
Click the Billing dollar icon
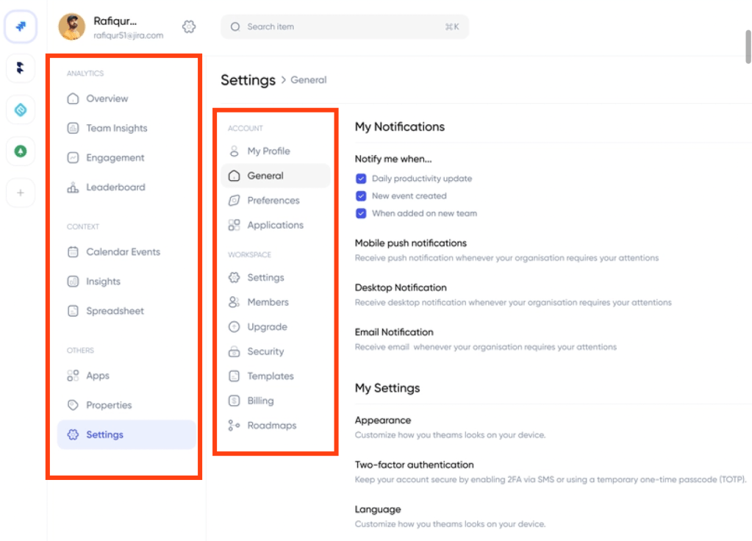tap(234, 401)
